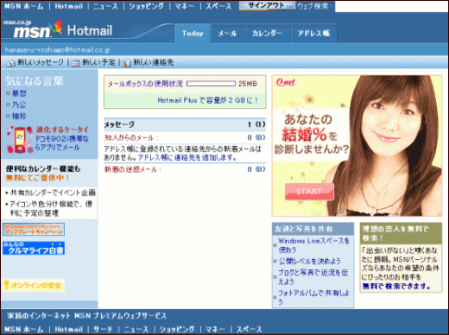This screenshot has width=449, height=335.
Task: Open スペース in top navigation
Action: (x=218, y=6)
